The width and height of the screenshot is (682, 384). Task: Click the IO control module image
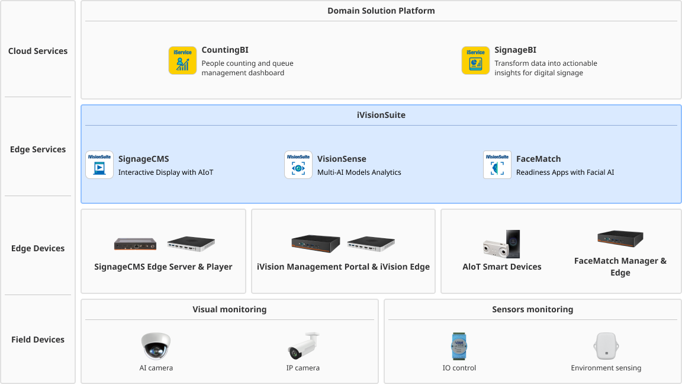pos(459,346)
